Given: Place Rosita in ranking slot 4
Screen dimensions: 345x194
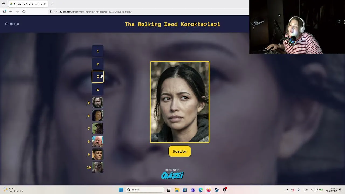Looking at the screenshot, I should (x=98, y=90).
